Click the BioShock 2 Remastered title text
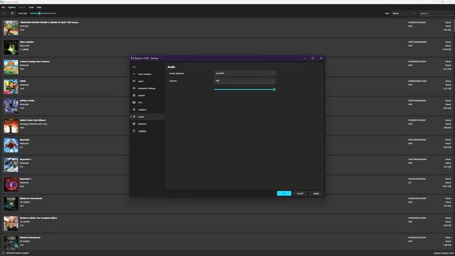The image size is (455, 256). click(x=31, y=198)
